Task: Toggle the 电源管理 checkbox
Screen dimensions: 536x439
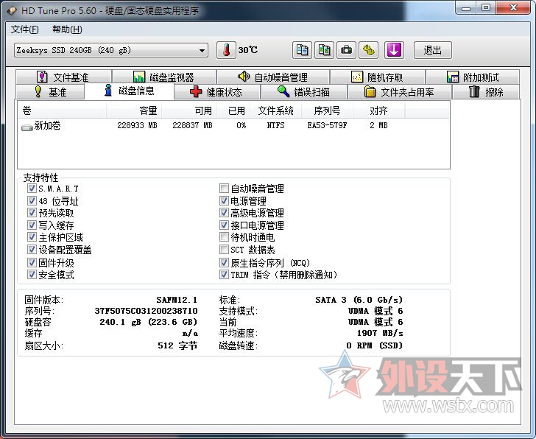Action: click(224, 200)
